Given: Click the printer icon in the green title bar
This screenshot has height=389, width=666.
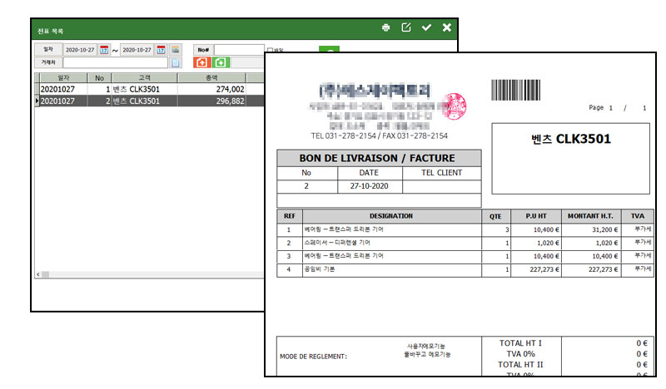Looking at the screenshot, I should coord(385,27).
